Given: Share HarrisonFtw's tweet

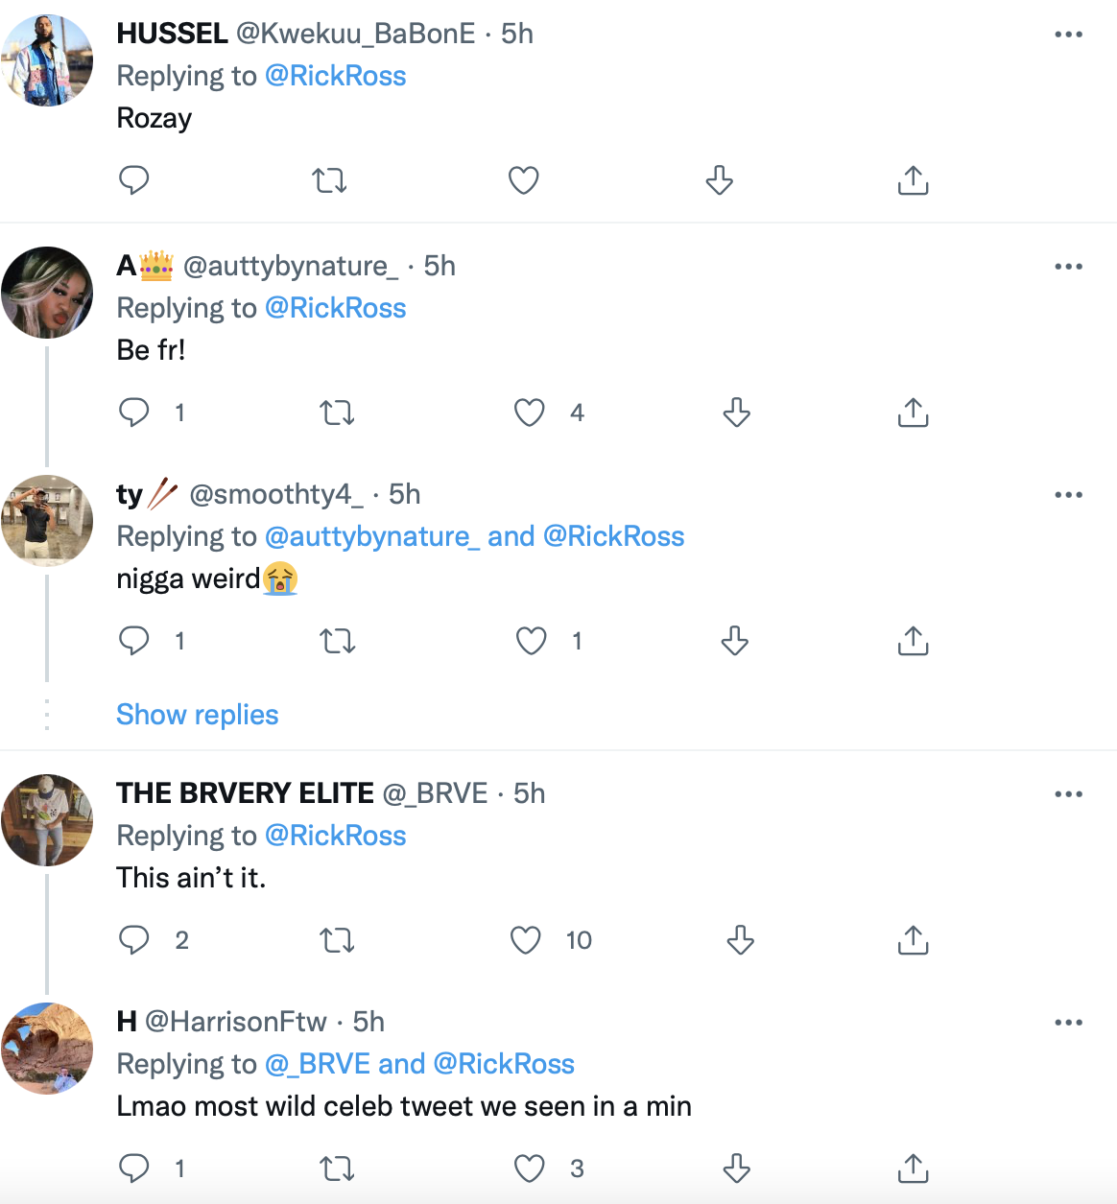Looking at the screenshot, I should tap(913, 1169).
